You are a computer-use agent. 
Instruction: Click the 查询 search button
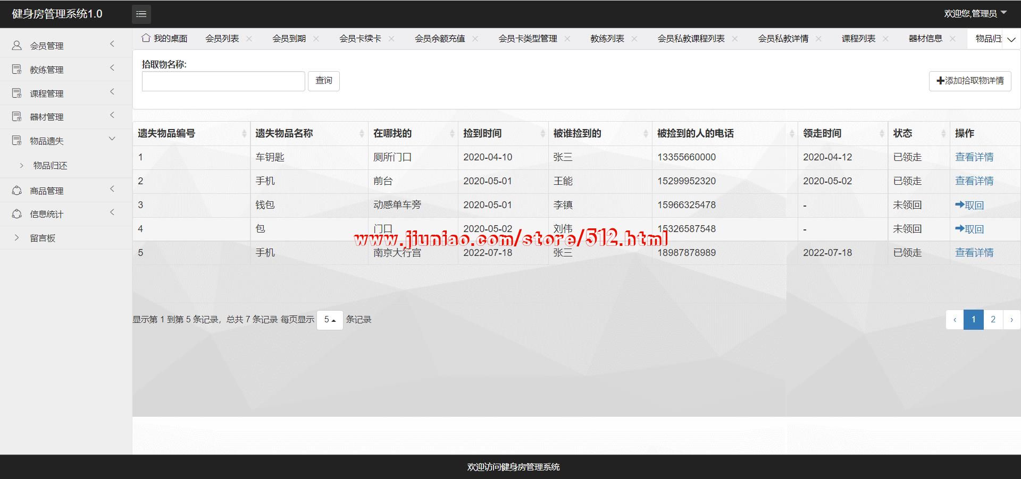[323, 81]
